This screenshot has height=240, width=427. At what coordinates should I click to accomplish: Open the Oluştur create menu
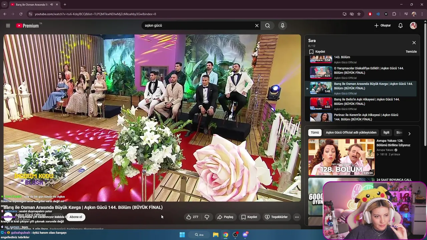(382, 25)
